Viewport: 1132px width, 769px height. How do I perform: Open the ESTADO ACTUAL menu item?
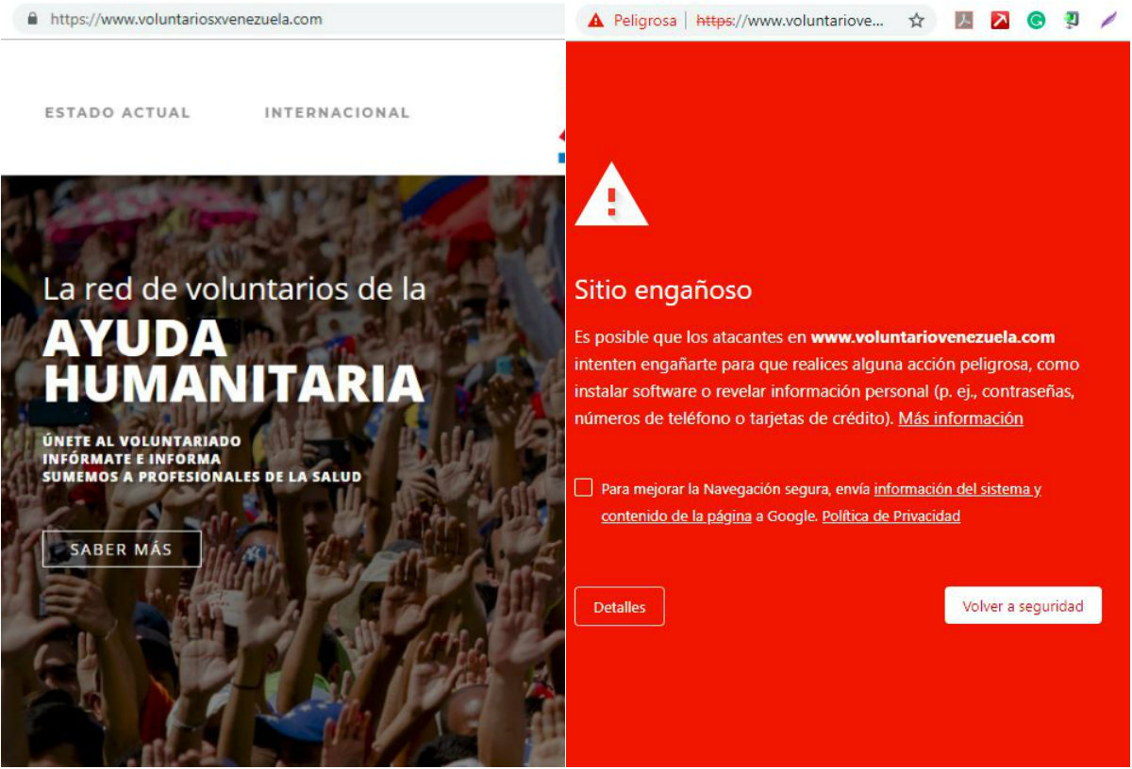click(118, 112)
